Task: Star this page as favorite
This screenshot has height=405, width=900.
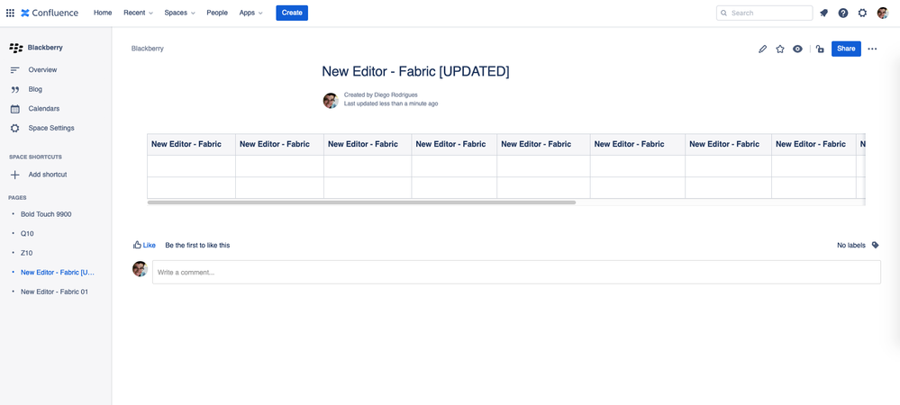Action: (780, 49)
